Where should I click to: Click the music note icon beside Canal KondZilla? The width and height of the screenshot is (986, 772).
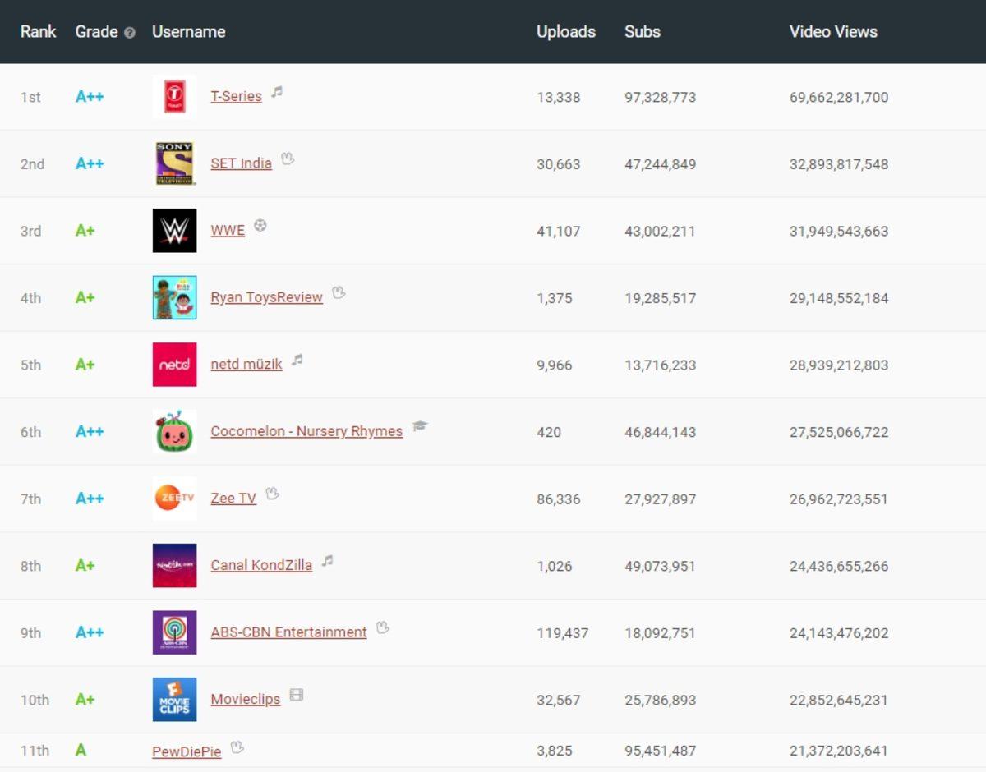coord(329,563)
